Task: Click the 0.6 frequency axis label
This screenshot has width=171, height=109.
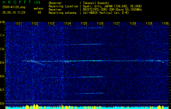Action: 2,104
